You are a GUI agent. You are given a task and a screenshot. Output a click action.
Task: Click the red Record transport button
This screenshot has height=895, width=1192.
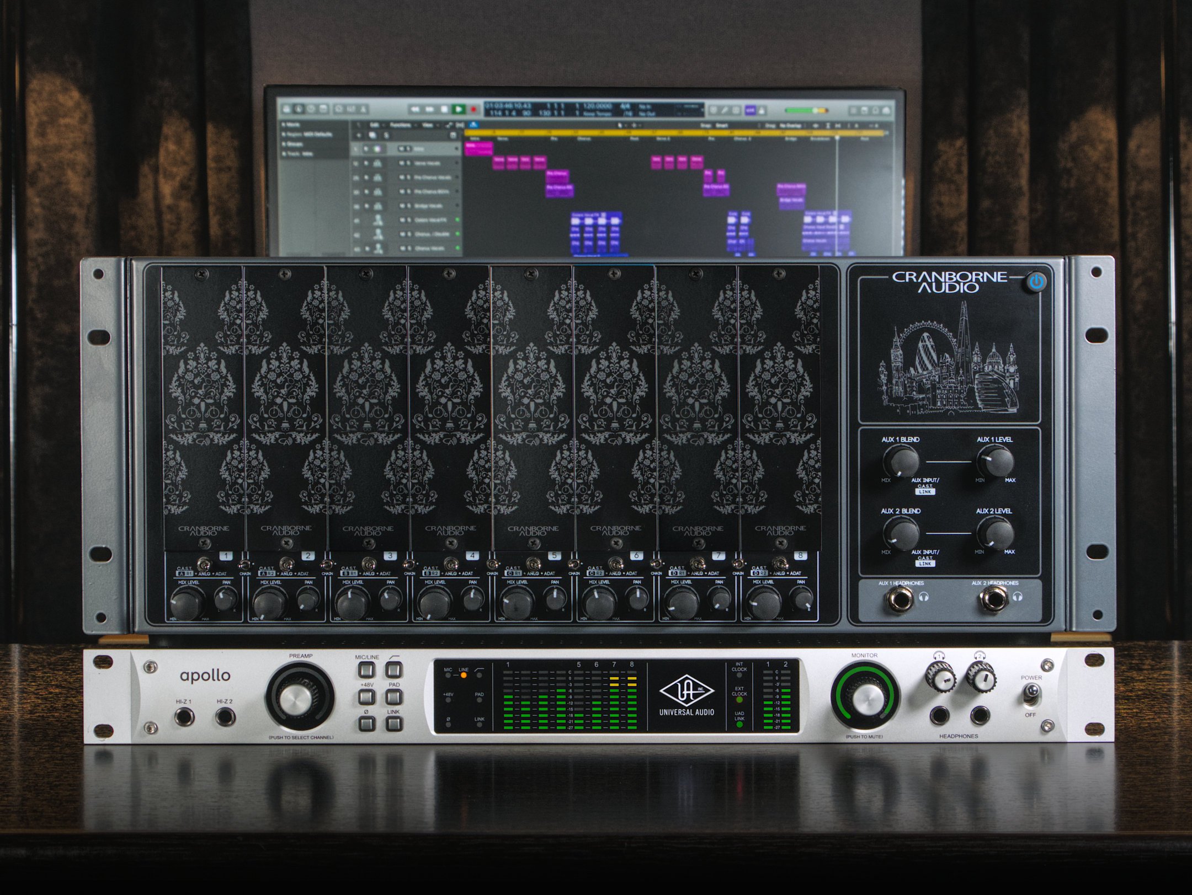[x=473, y=109]
